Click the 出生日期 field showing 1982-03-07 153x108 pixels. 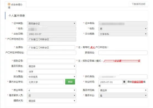point(52,34)
